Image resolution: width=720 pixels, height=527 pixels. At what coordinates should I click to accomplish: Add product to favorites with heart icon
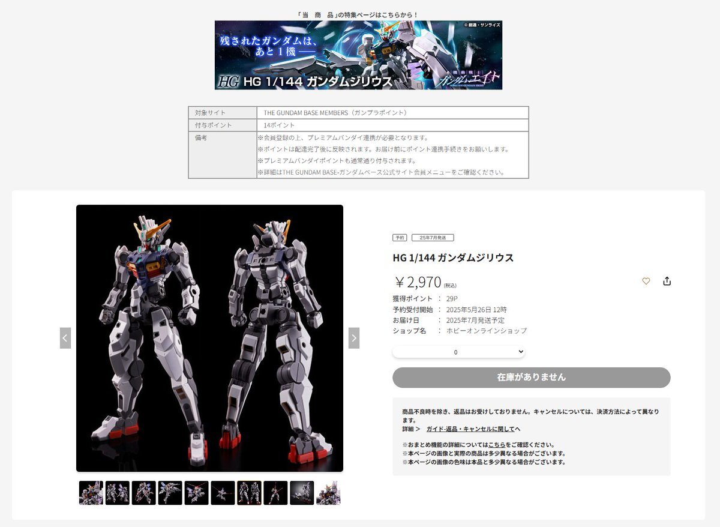[646, 281]
